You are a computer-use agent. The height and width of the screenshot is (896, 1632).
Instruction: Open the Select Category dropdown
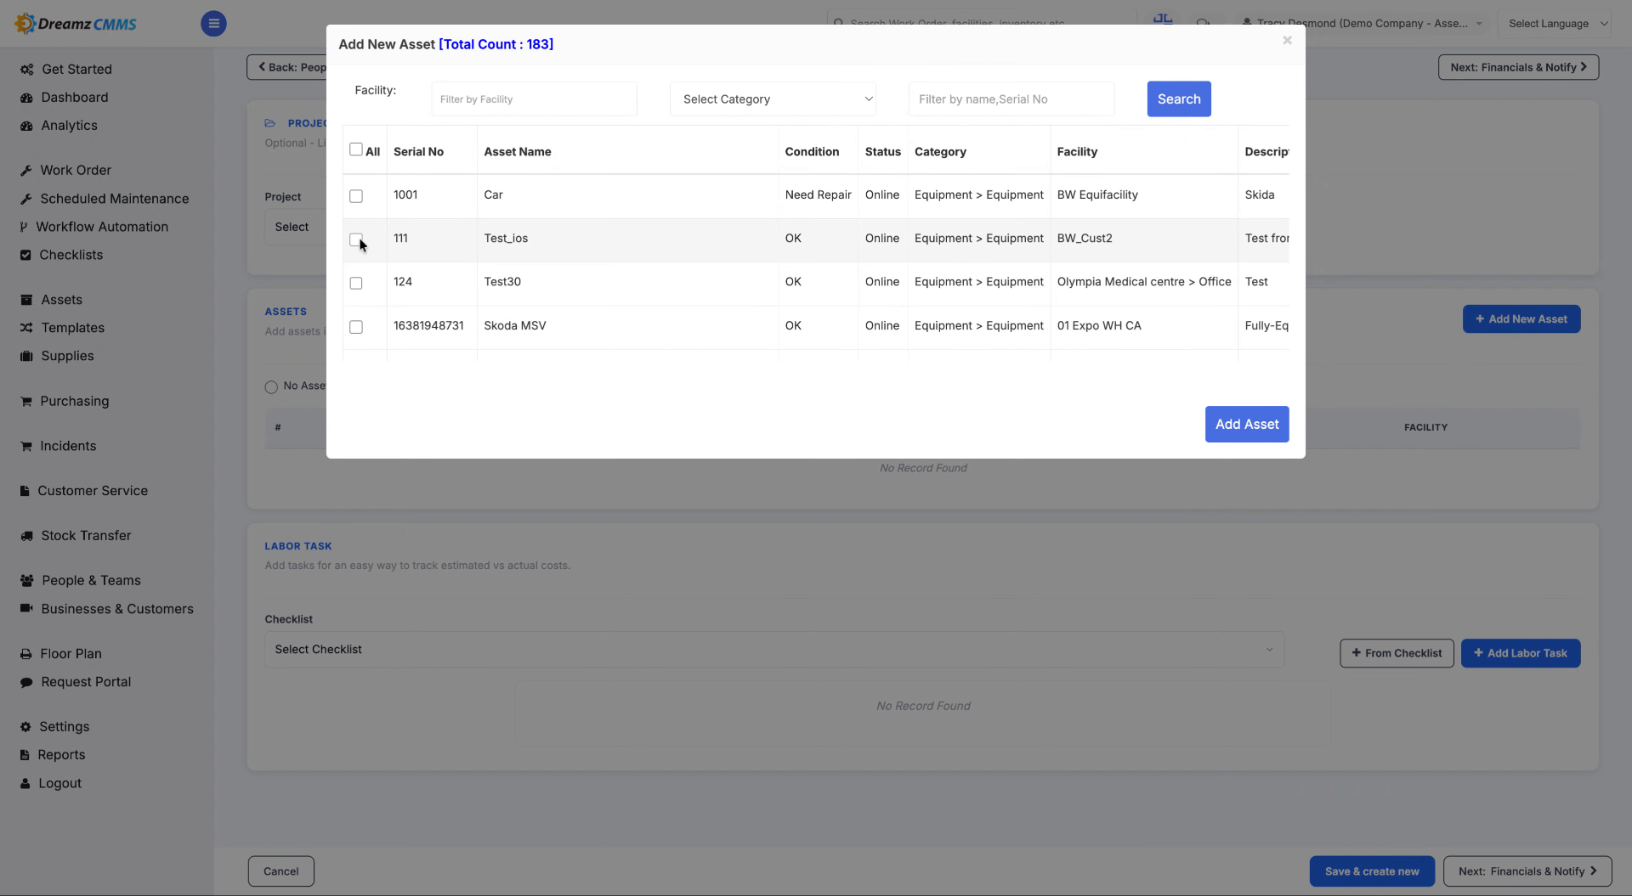[x=773, y=99]
